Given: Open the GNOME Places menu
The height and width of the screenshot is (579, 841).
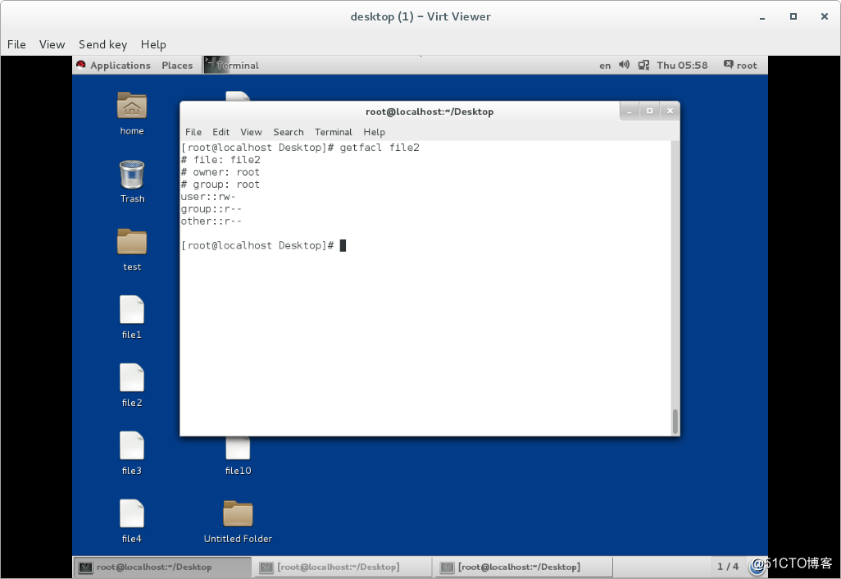Looking at the screenshot, I should point(177,65).
